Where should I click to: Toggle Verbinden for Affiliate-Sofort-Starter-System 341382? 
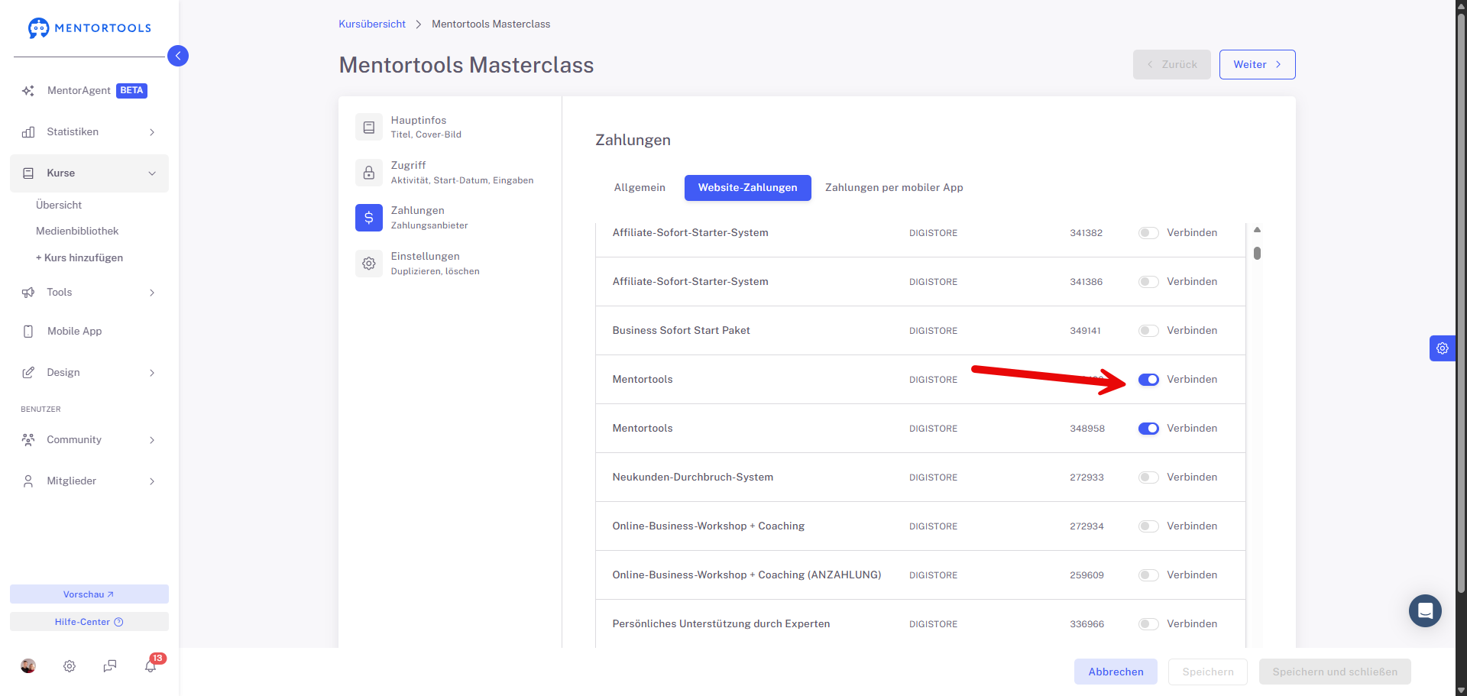click(1148, 233)
